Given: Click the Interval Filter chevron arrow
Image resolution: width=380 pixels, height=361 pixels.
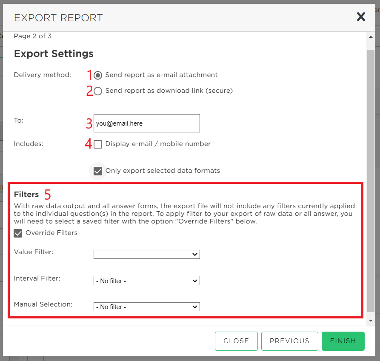Looking at the screenshot, I should click(x=194, y=281).
